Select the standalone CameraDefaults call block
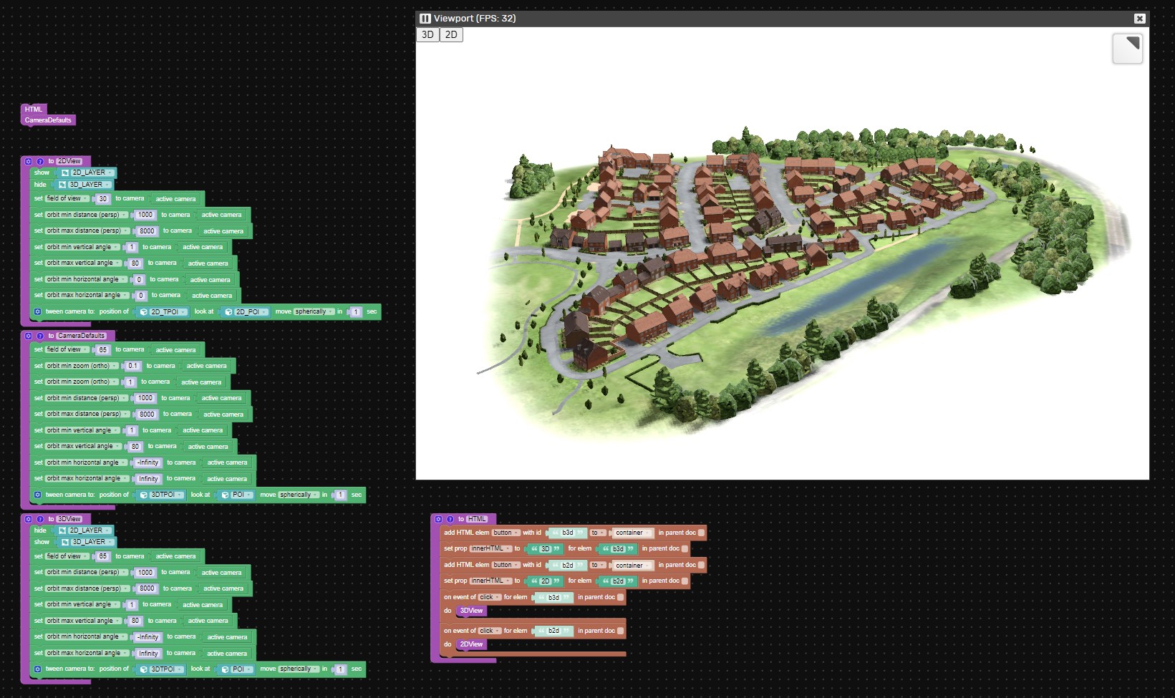 48,120
